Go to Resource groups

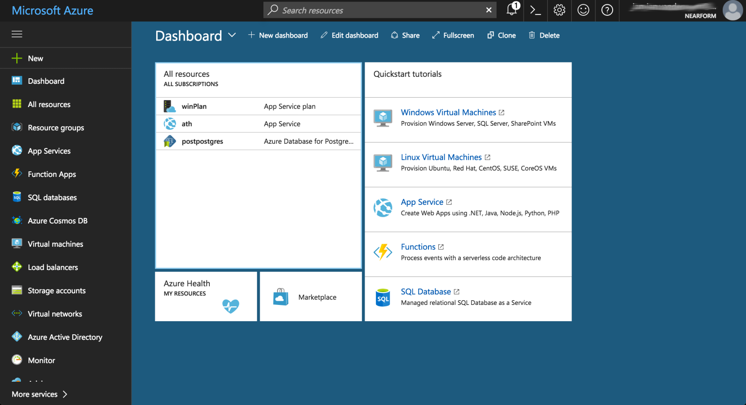[x=65, y=128]
